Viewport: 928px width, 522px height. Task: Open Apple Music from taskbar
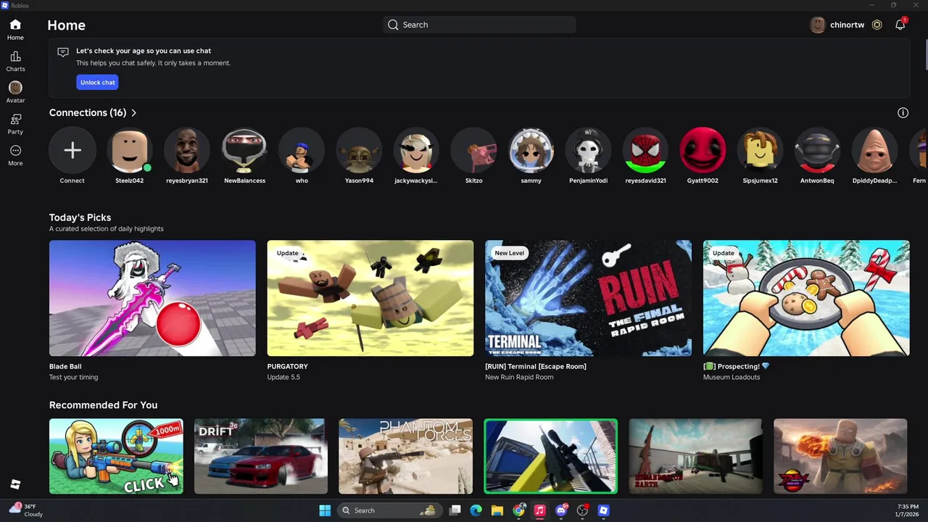pyautogui.click(x=540, y=510)
